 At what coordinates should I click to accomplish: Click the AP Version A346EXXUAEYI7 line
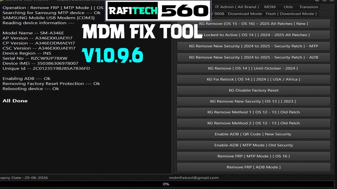(37, 38)
